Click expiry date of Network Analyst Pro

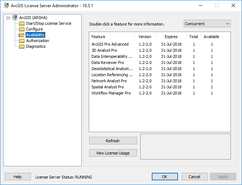pos(171,81)
